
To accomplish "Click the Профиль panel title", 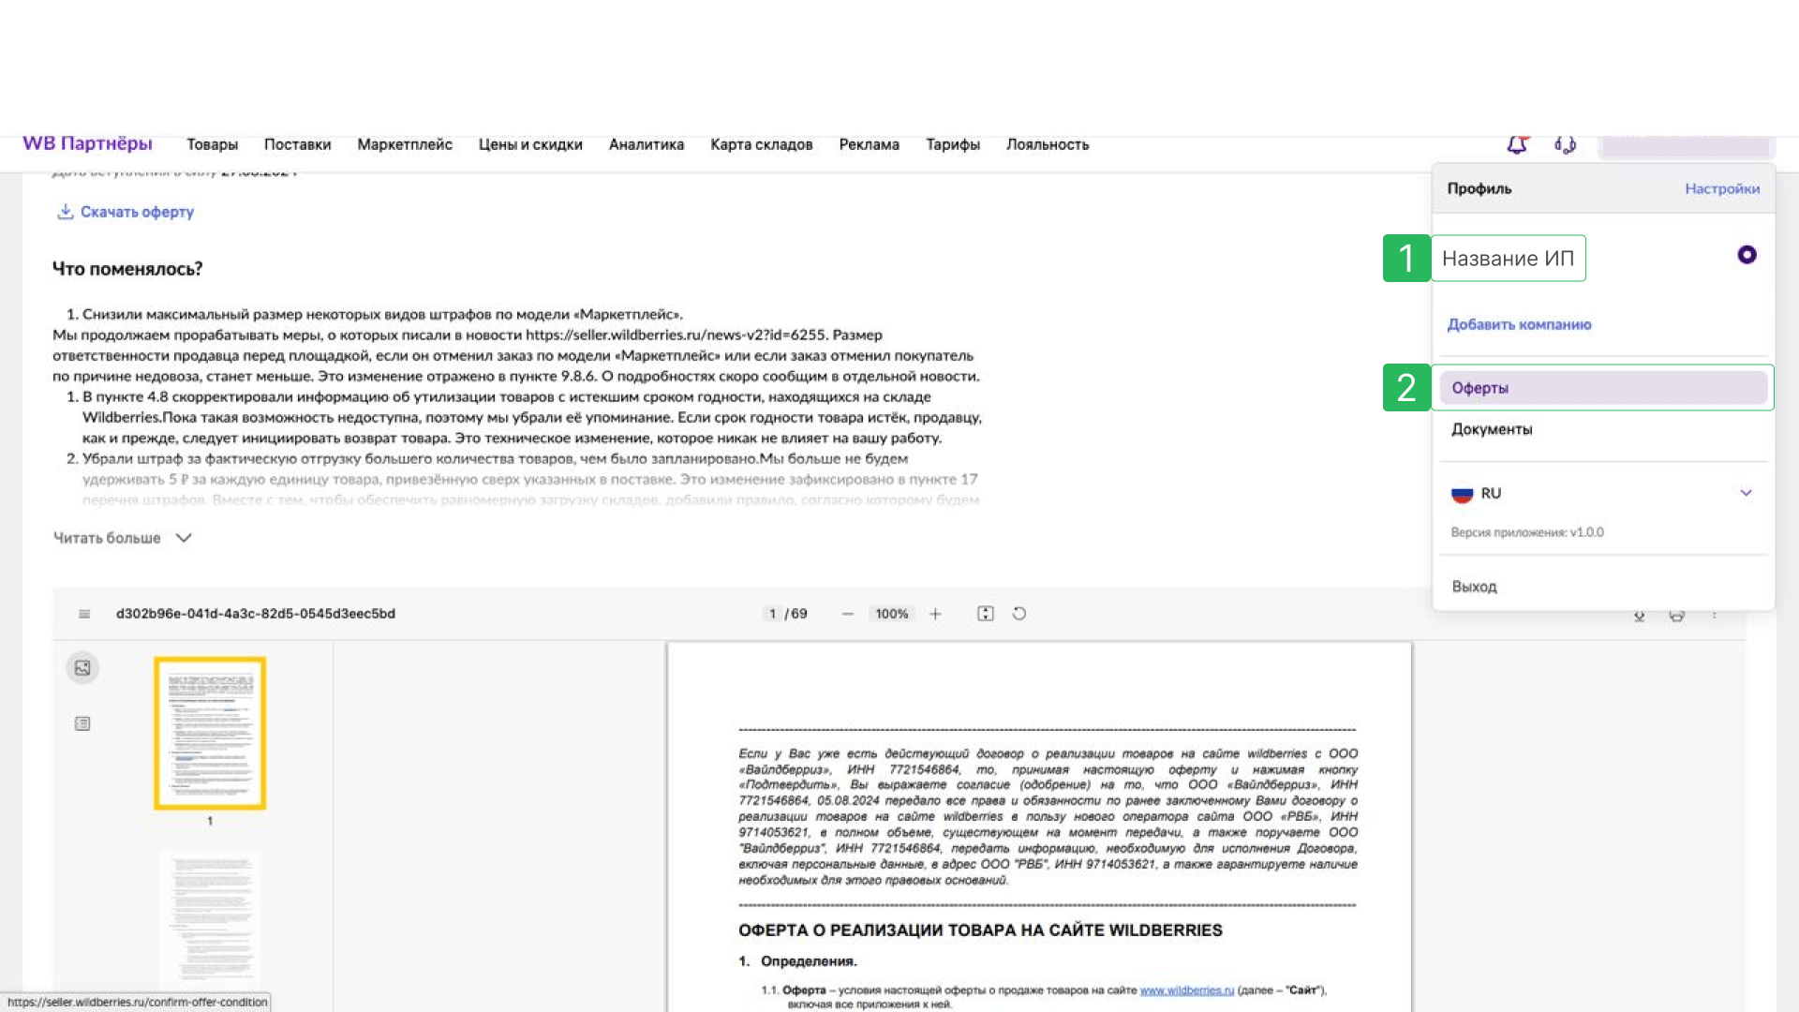I will pyautogui.click(x=1479, y=188).
